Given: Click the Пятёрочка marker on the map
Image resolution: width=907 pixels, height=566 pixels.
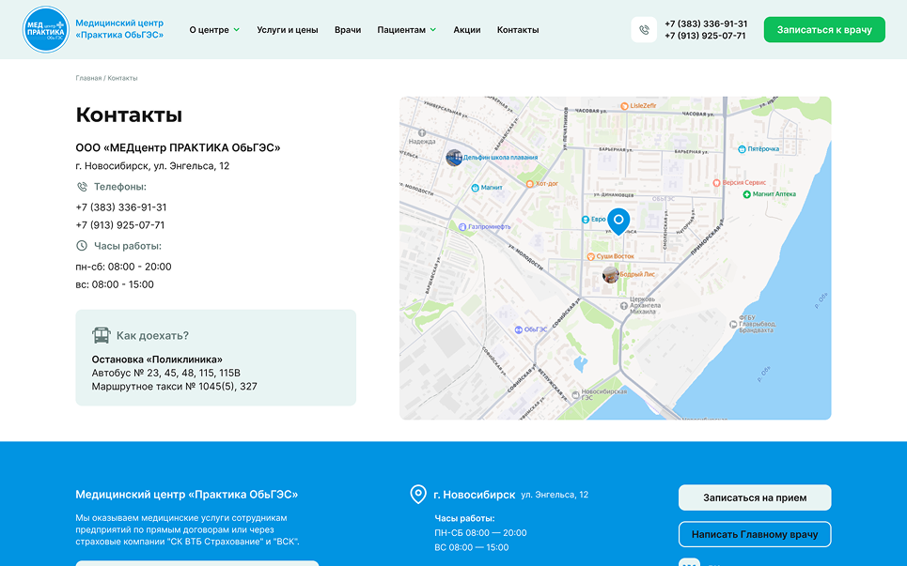Looking at the screenshot, I should click(x=741, y=148).
